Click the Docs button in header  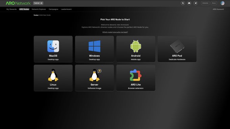click(214, 3)
